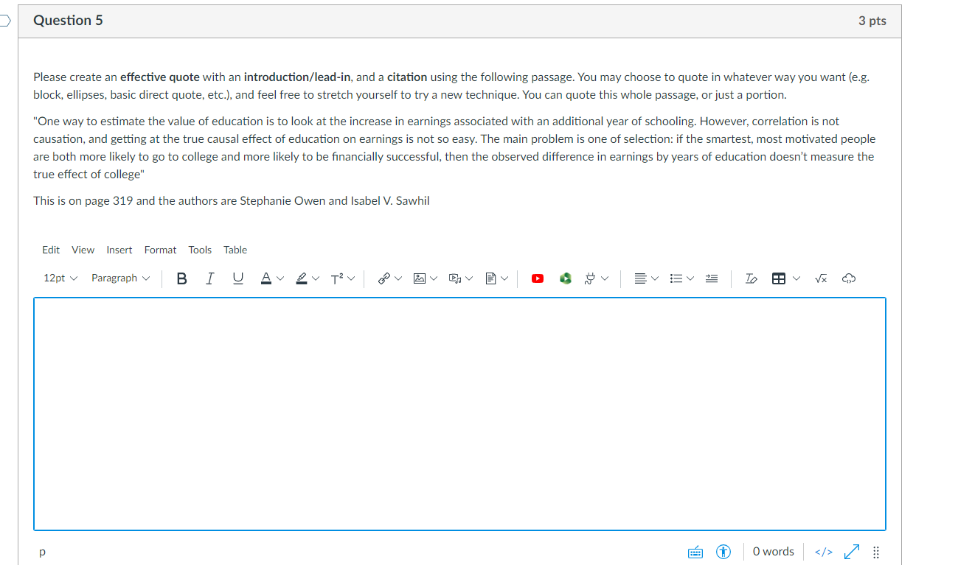Insert a table using the table grid icon
This screenshot has height=565, width=958.
click(778, 278)
